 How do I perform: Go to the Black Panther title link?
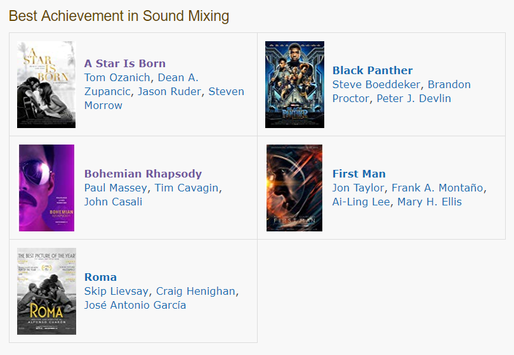372,70
